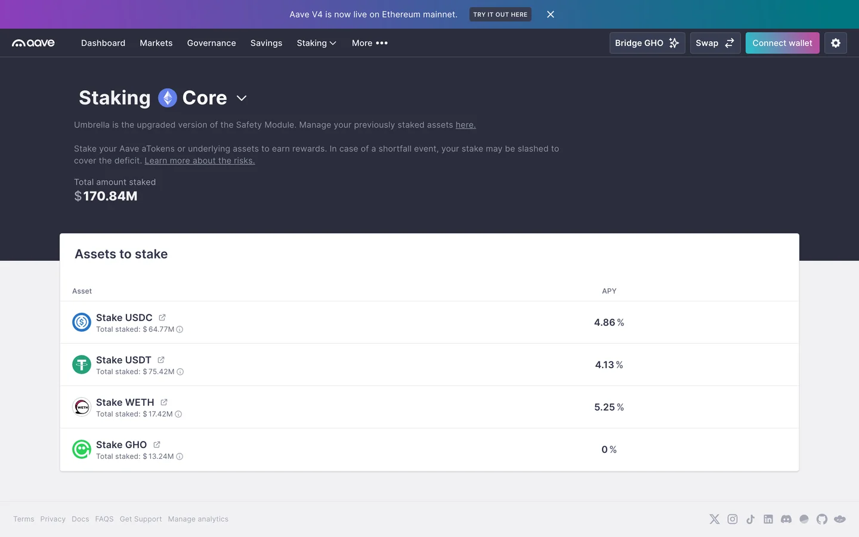Open external link icon next to Stake GHO
Image resolution: width=859 pixels, height=537 pixels.
point(157,445)
